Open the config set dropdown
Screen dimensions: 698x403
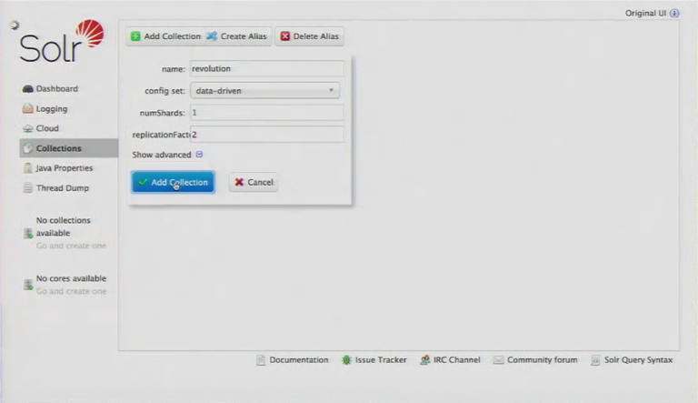point(264,91)
